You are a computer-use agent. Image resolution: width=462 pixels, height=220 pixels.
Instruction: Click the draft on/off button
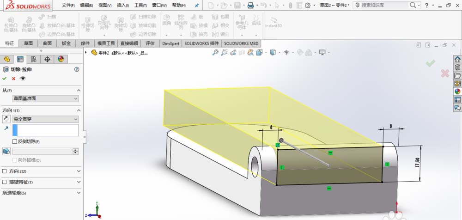tap(6, 151)
